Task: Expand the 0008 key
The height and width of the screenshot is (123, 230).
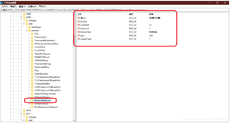Action: pos(21,14)
